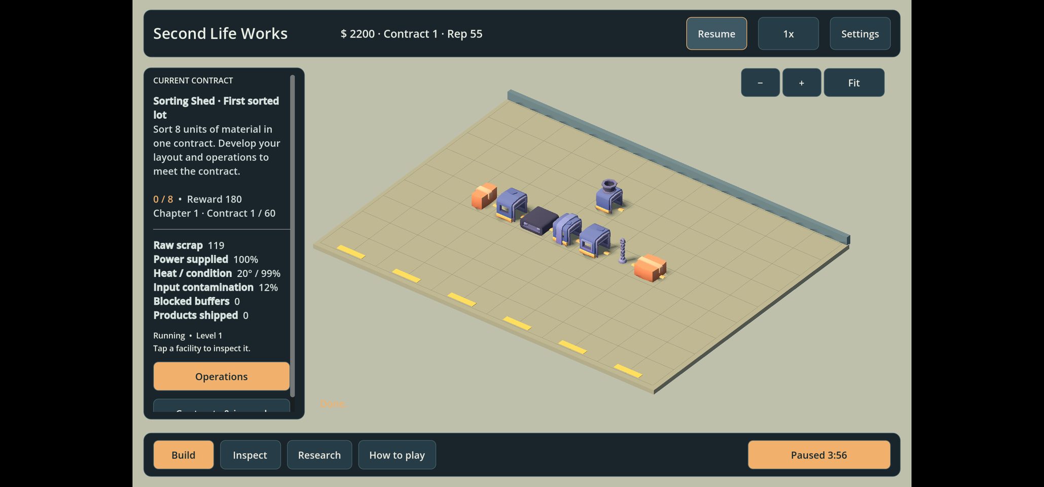1044x487 pixels.
Task: Click the Products shipped 0 stat
Action: 201,316
